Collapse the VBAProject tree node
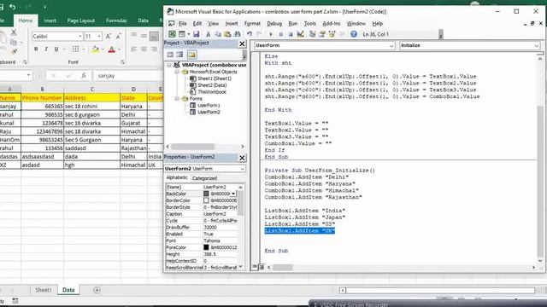 (169, 65)
